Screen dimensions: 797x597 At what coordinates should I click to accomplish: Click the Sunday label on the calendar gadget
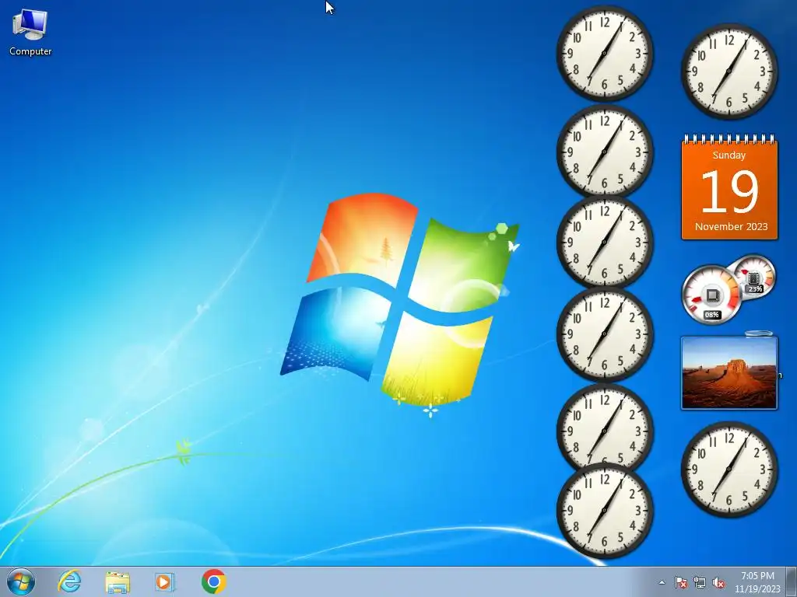point(729,155)
